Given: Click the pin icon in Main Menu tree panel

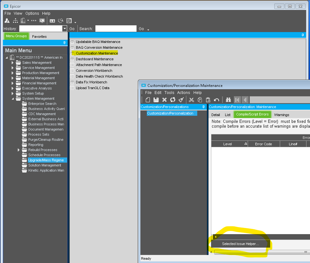Looking at the screenshot, I should [64, 43].
